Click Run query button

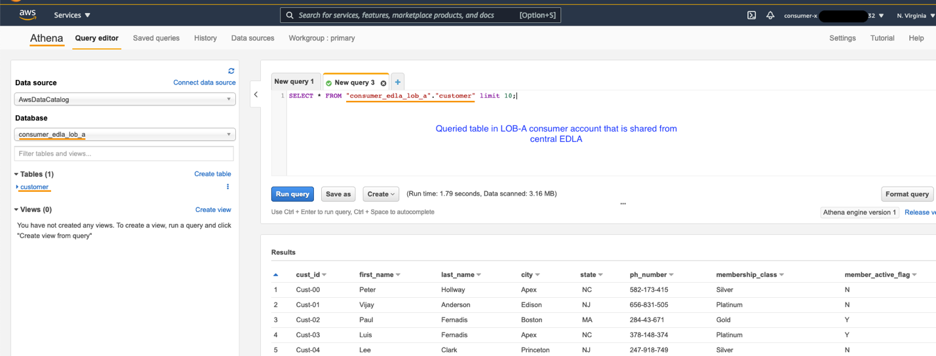point(292,194)
